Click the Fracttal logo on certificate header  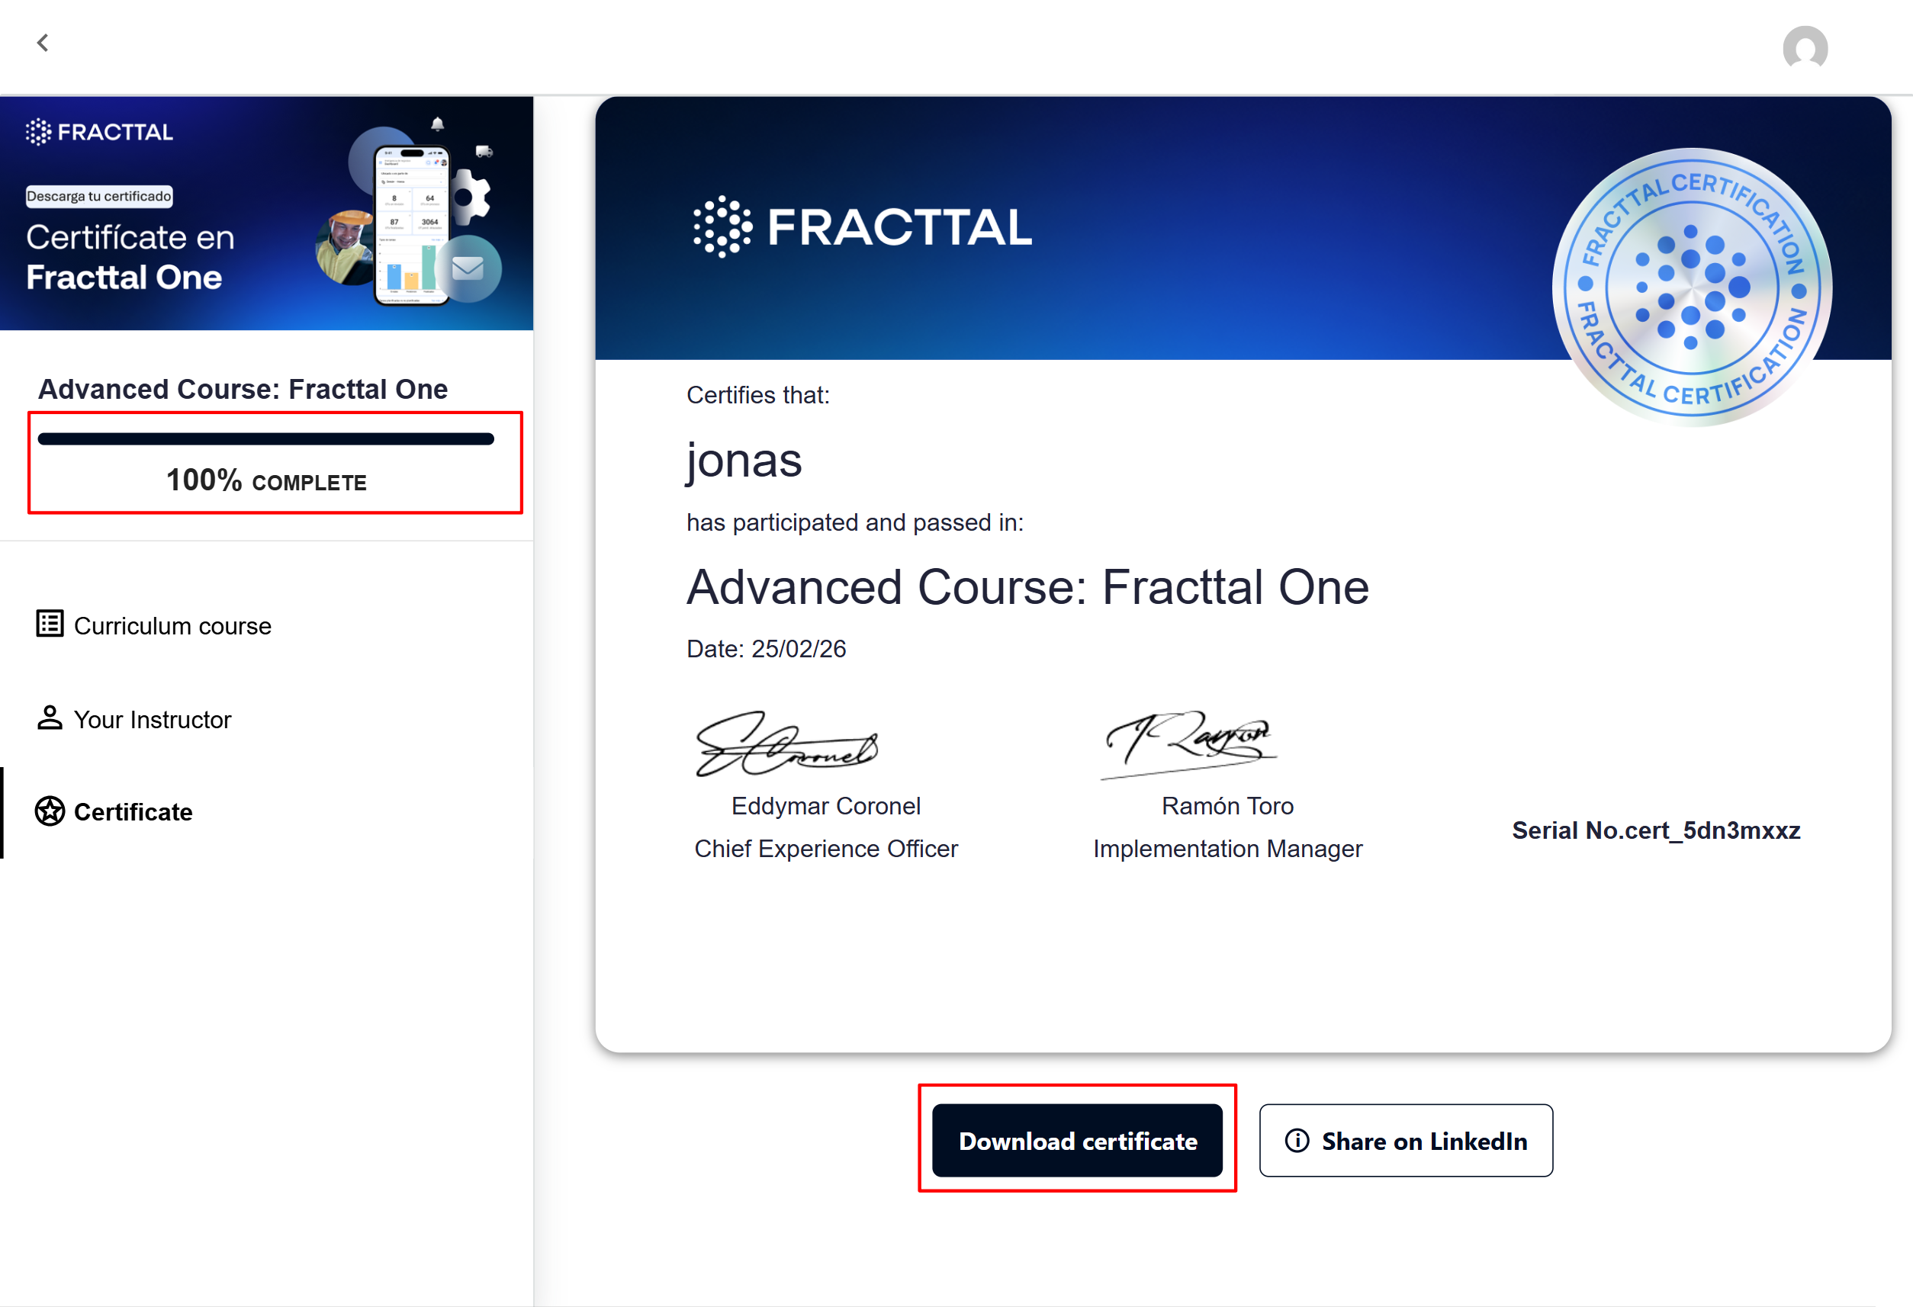tap(861, 227)
